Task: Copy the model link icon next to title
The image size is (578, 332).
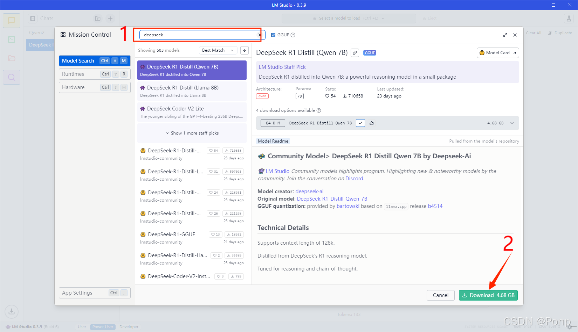Action: (355, 53)
